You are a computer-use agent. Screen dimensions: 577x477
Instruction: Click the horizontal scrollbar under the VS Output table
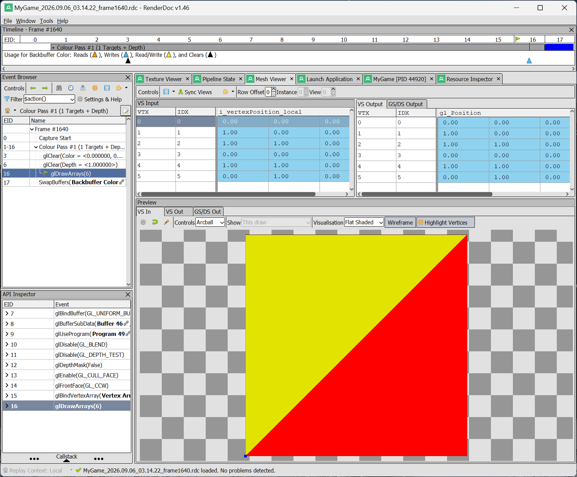pyautogui.click(x=427, y=194)
